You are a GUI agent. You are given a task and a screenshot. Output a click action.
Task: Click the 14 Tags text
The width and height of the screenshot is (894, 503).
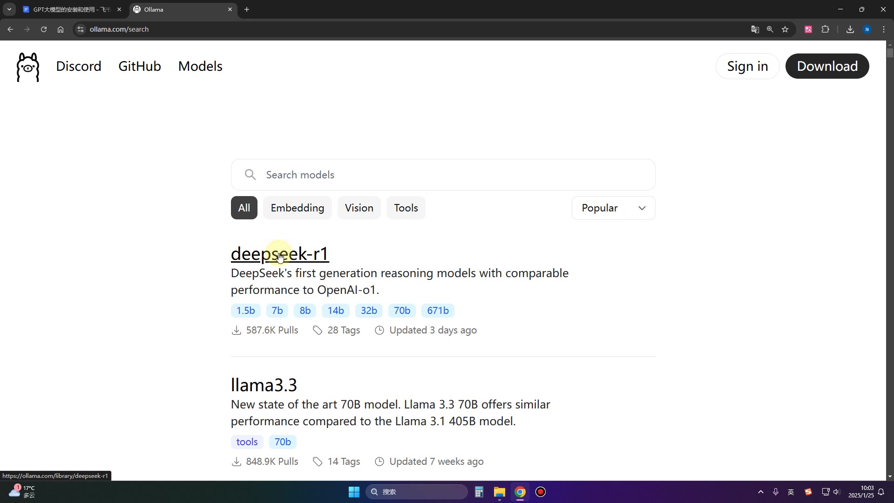(x=344, y=462)
